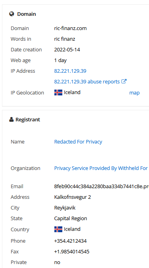Select the city value Reykjavik

[x=65, y=208]
